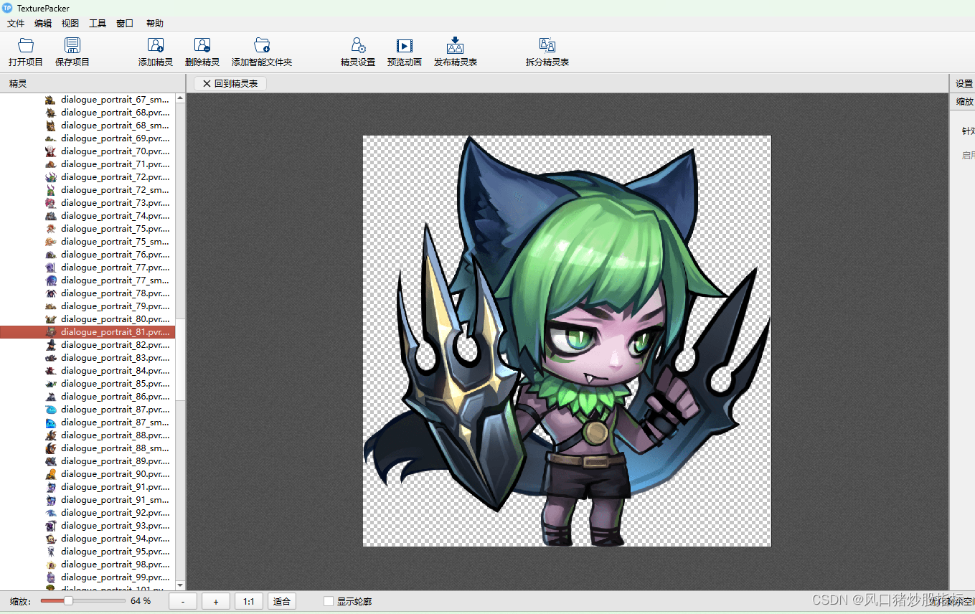This screenshot has width=975, height=614.
Task: Select dialogue_portrait_68_sm sprite row
Action: (x=88, y=126)
